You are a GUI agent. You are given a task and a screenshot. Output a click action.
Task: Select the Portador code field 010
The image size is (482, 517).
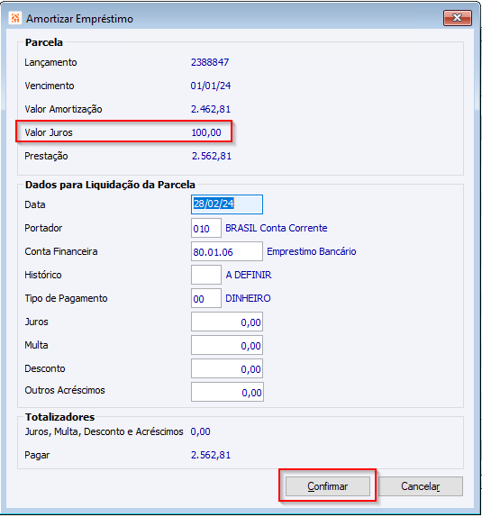pos(206,228)
